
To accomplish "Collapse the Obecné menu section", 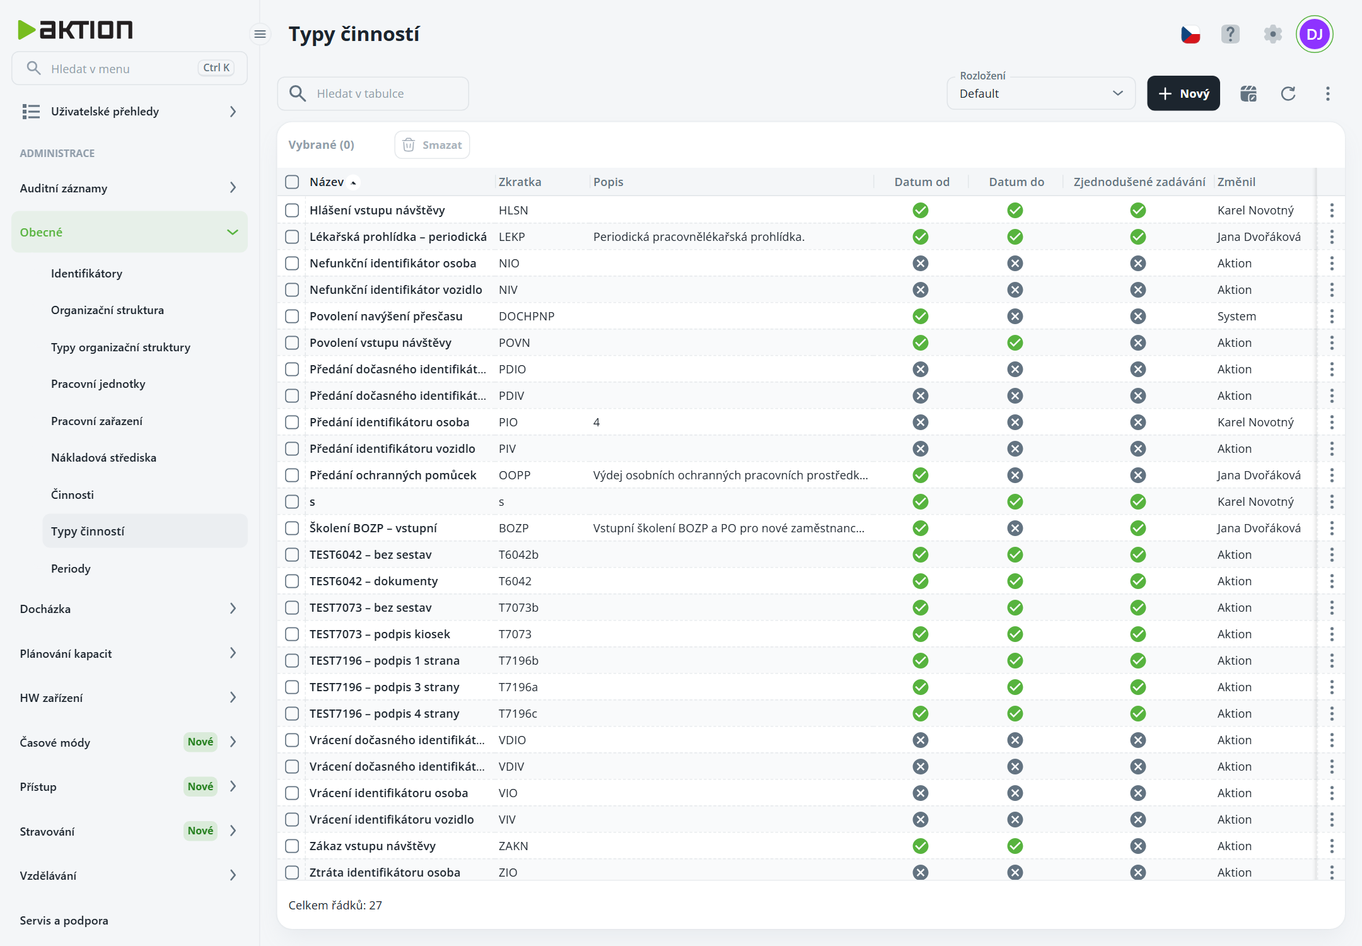I will coord(129,232).
